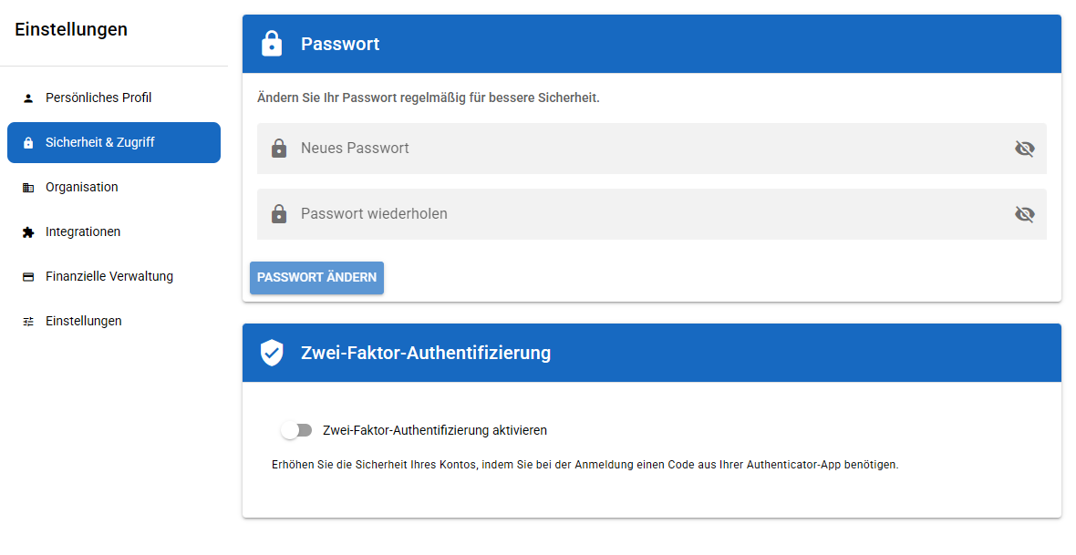Click the sliders icon beside Einstellungen menu item

tap(28, 322)
